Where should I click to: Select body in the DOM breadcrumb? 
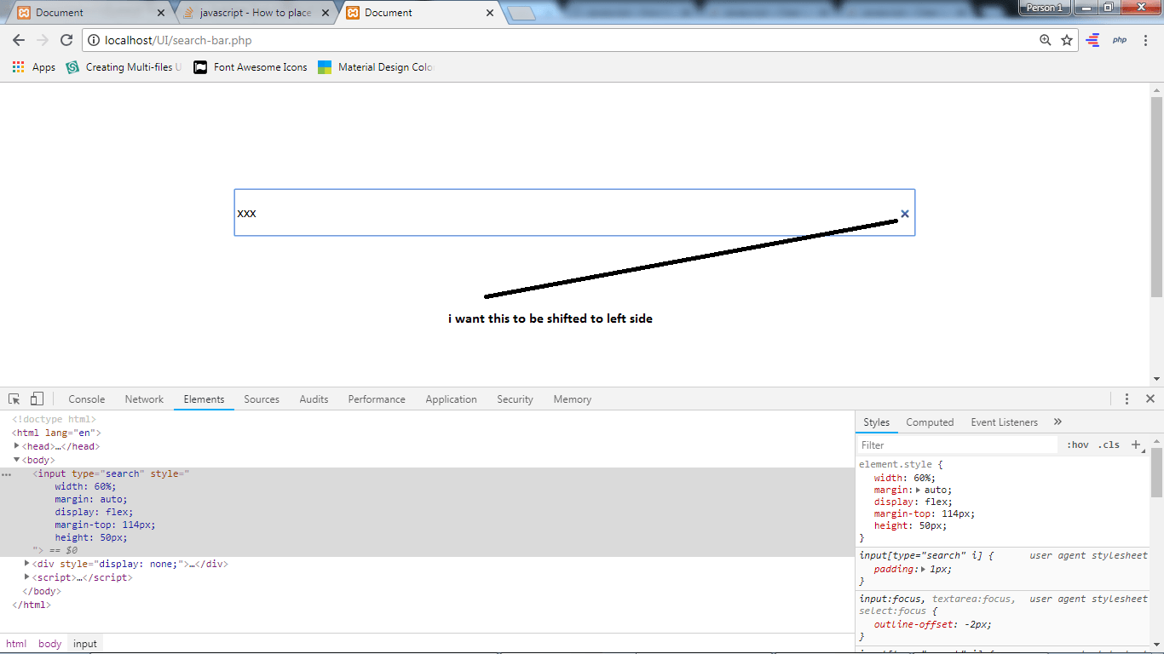coord(49,644)
